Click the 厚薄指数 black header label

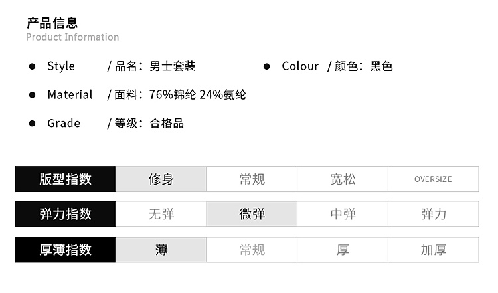point(65,250)
